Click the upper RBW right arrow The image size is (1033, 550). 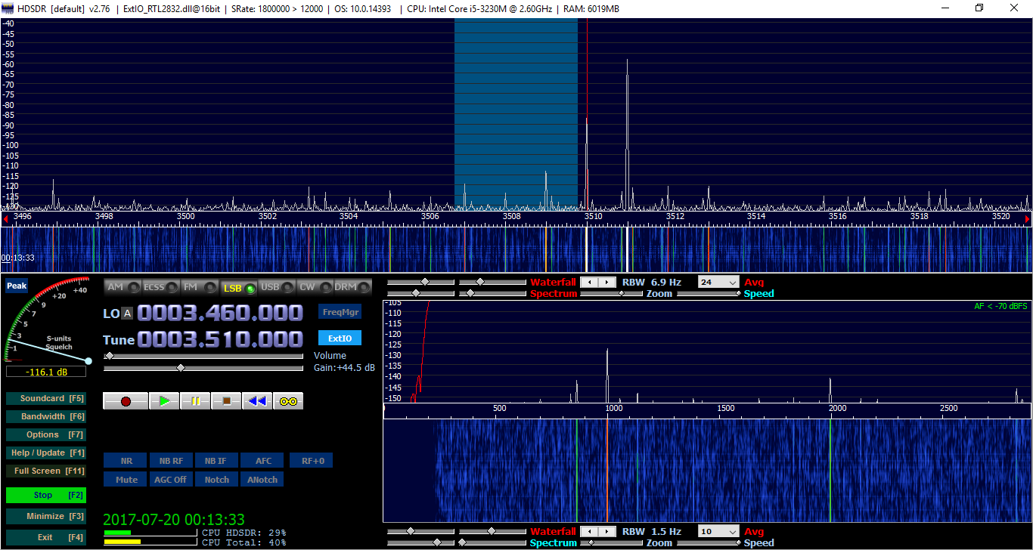pos(607,283)
